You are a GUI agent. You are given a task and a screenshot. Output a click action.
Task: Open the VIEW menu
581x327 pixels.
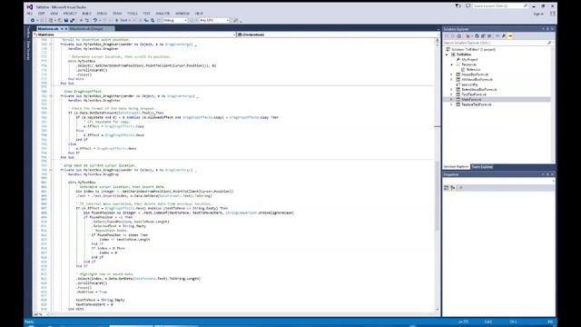tap(54, 14)
